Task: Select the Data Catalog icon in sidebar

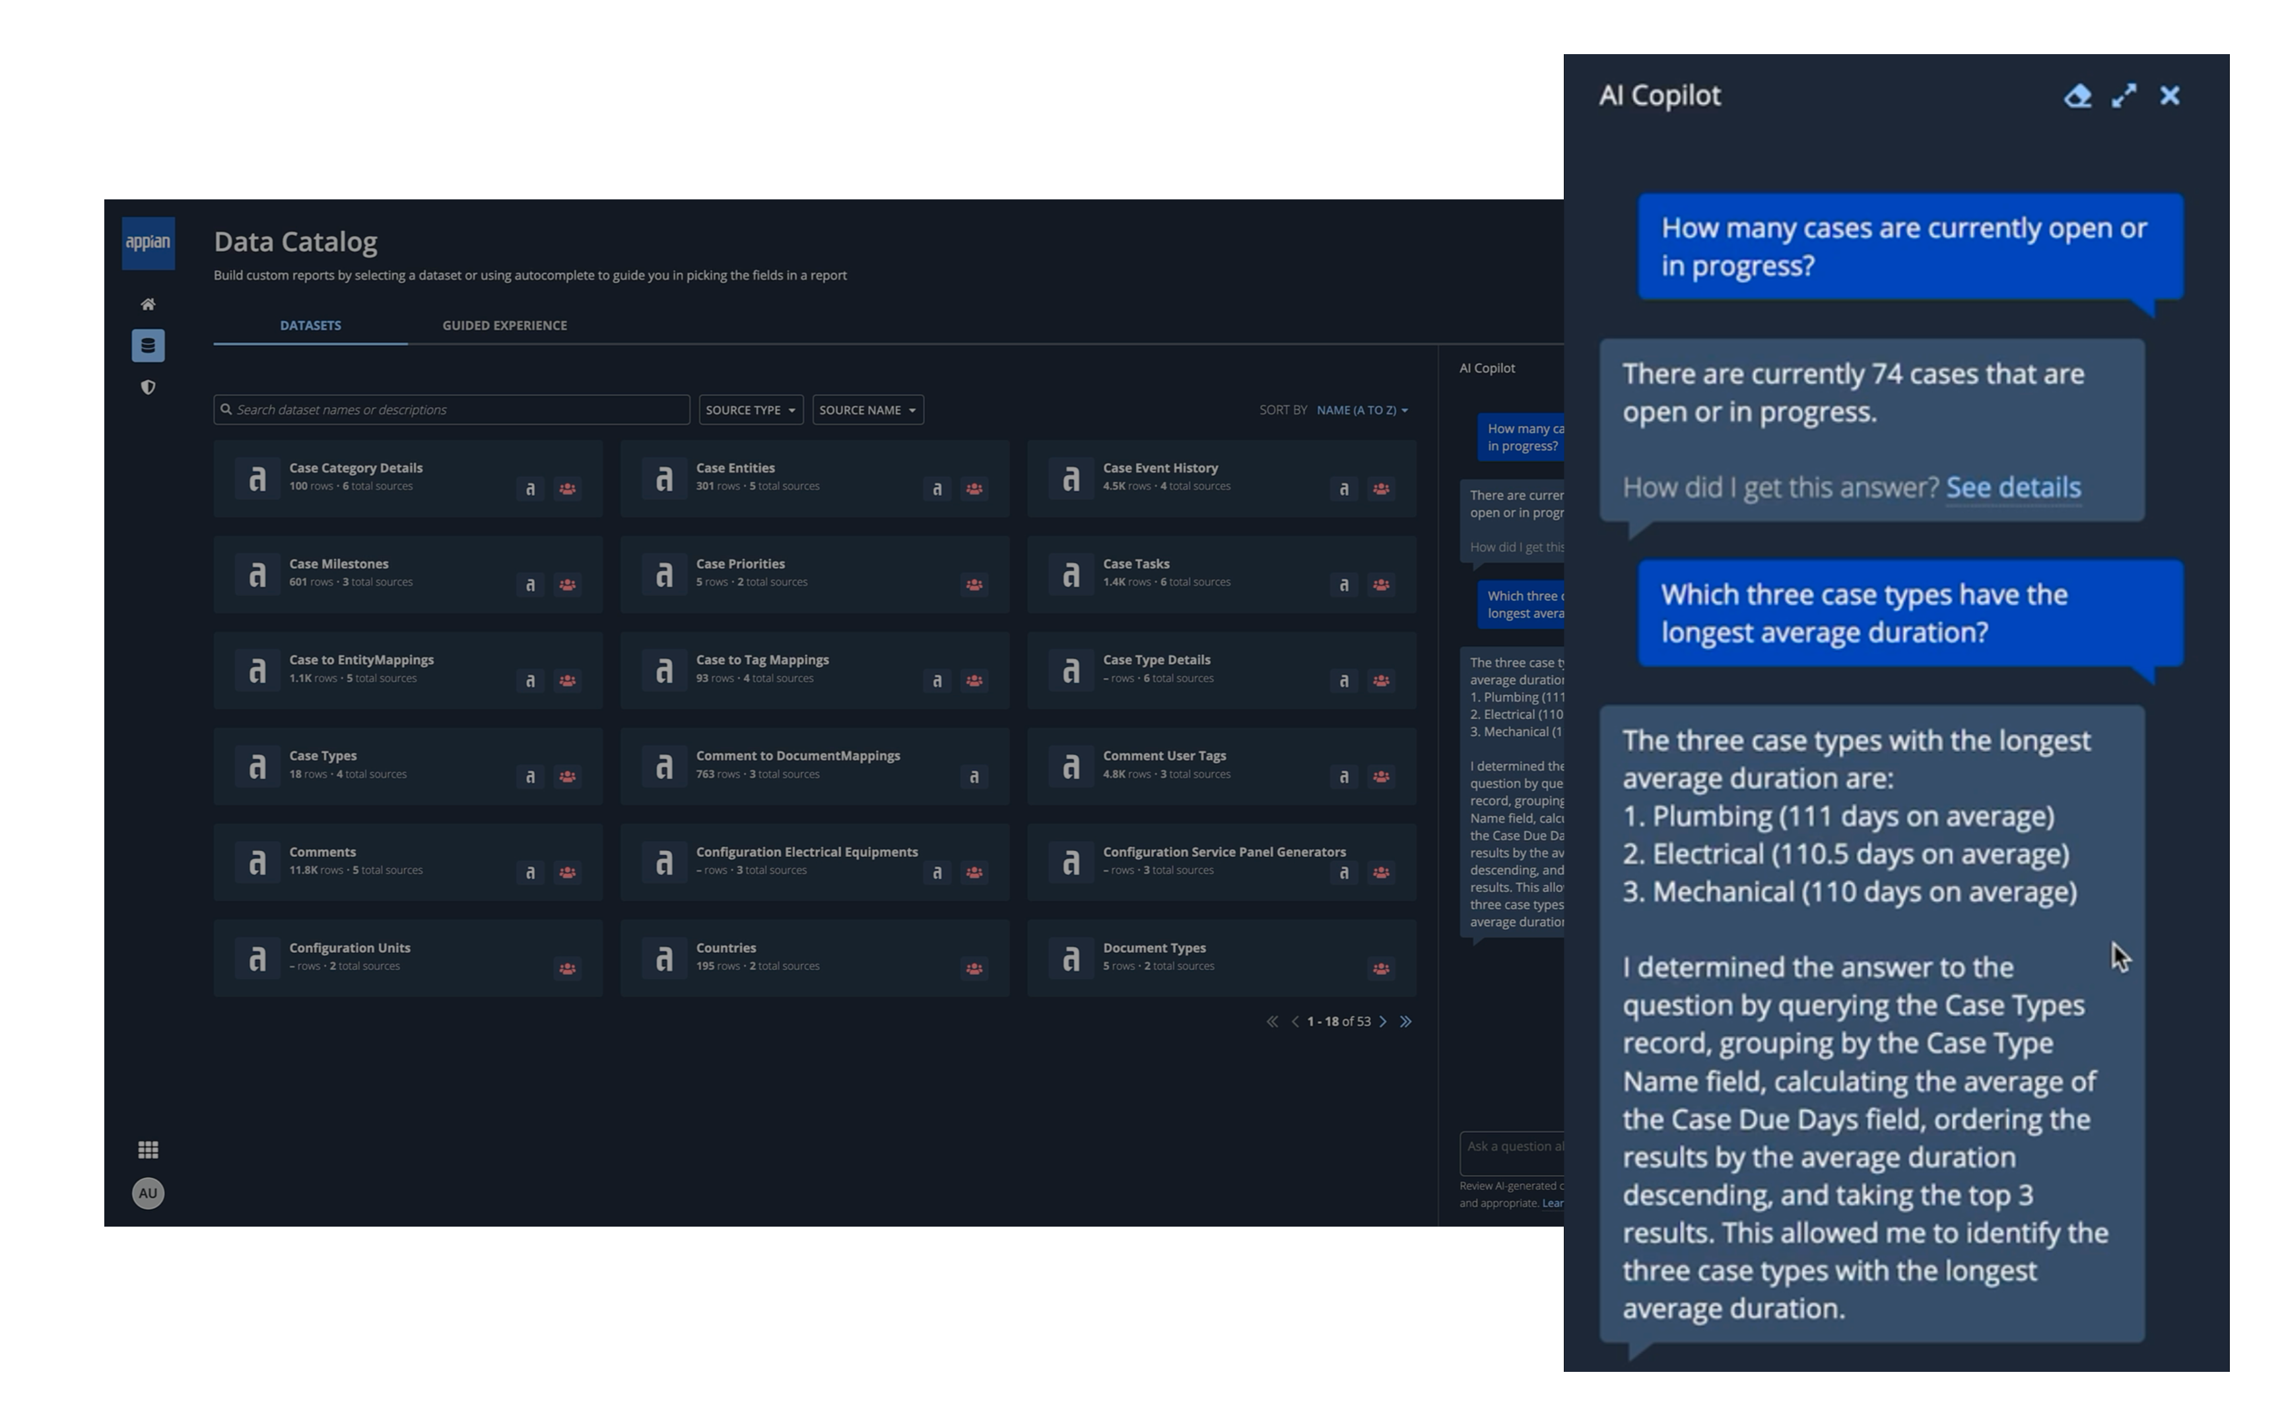Action: click(148, 345)
